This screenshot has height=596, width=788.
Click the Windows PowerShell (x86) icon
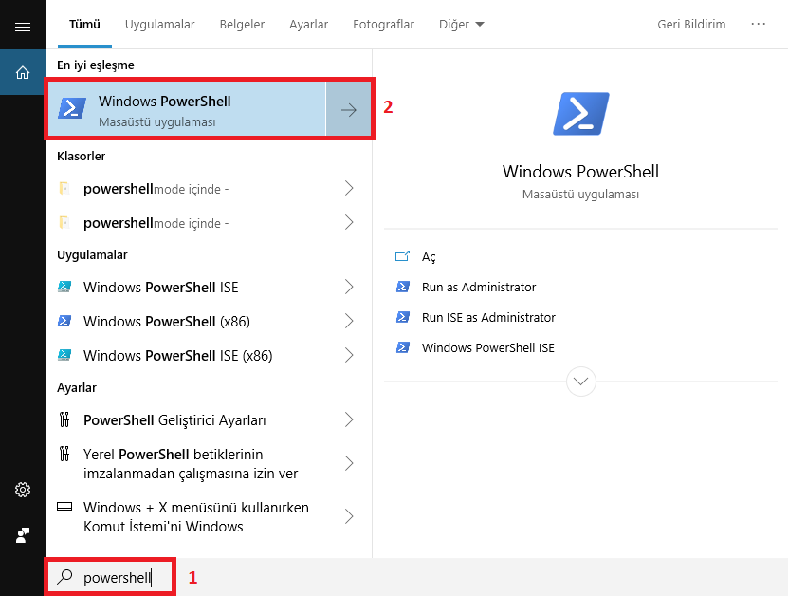tap(64, 321)
